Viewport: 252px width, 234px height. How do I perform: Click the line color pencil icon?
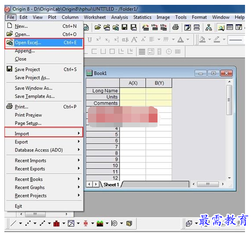click(217, 39)
